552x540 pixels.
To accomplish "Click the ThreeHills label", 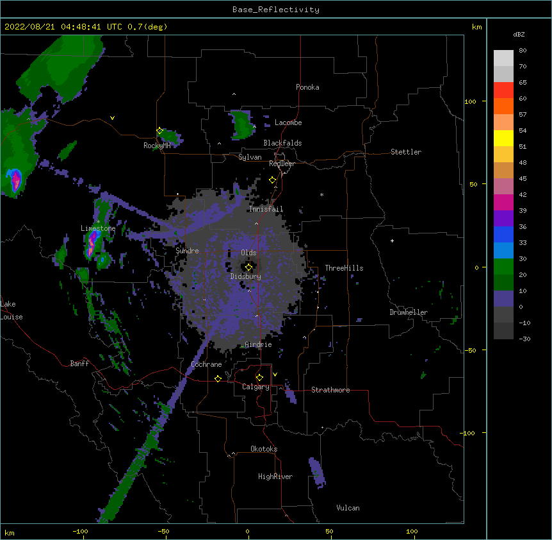I will (344, 268).
